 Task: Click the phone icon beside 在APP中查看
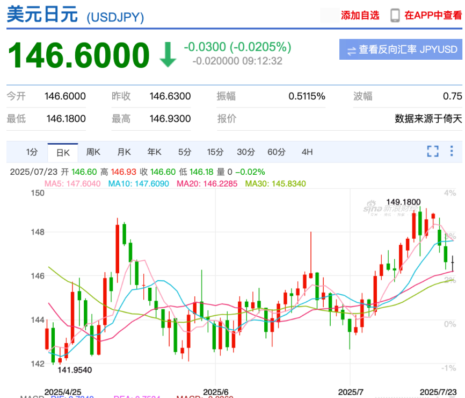coord(395,15)
